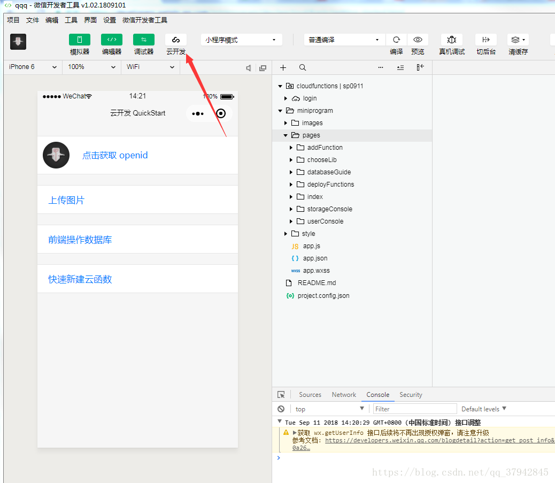Click the console Filter input field
The image size is (555, 483).
tap(415, 409)
